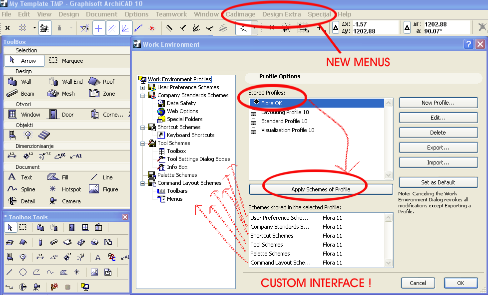The height and width of the screenshot is (295, 488).
Task: Open the Document menu
Action: click(x=102, y=14)
